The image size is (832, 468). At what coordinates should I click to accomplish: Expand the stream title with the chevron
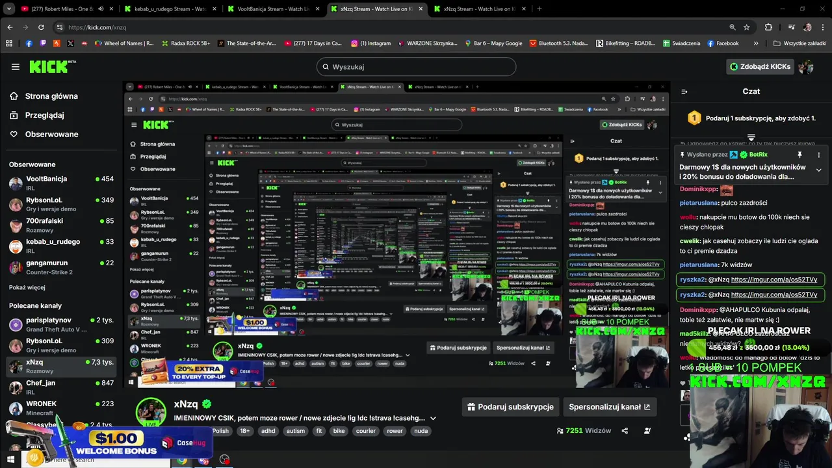(433, 418)
